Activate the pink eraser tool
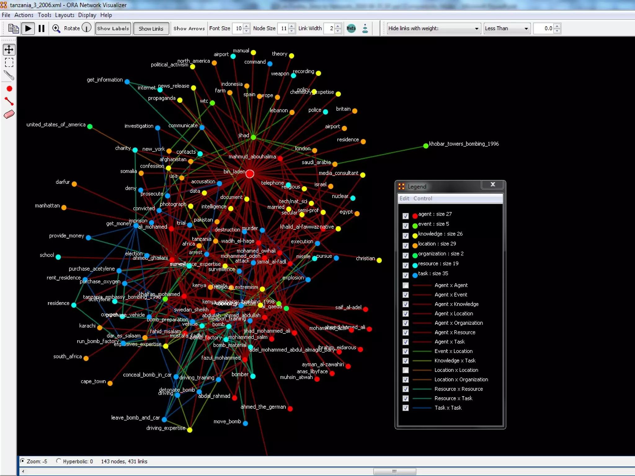Image resolution: width=635 pixels, height=476 pixels. pyautogui.click(x=9, y=114)
